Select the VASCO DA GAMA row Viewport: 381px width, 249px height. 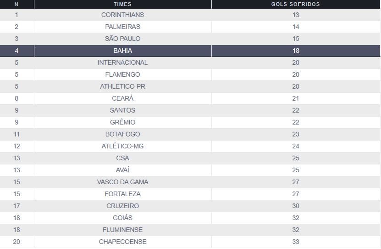122,182
